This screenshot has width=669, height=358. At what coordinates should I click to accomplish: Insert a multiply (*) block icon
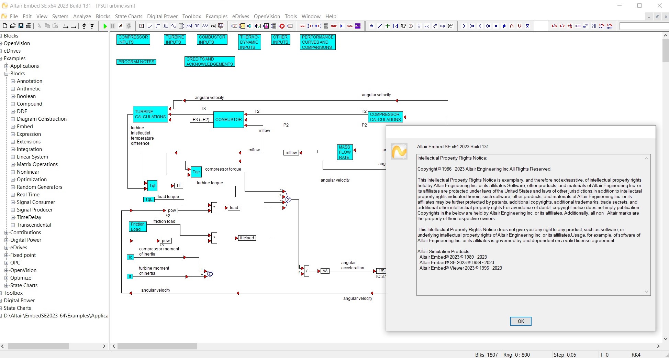(372, 26)
